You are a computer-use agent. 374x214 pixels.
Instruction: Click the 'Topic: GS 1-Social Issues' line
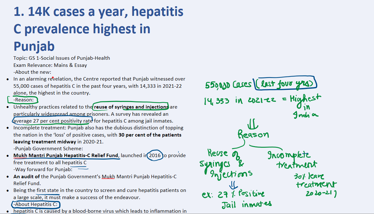click(x=61, y=58)
